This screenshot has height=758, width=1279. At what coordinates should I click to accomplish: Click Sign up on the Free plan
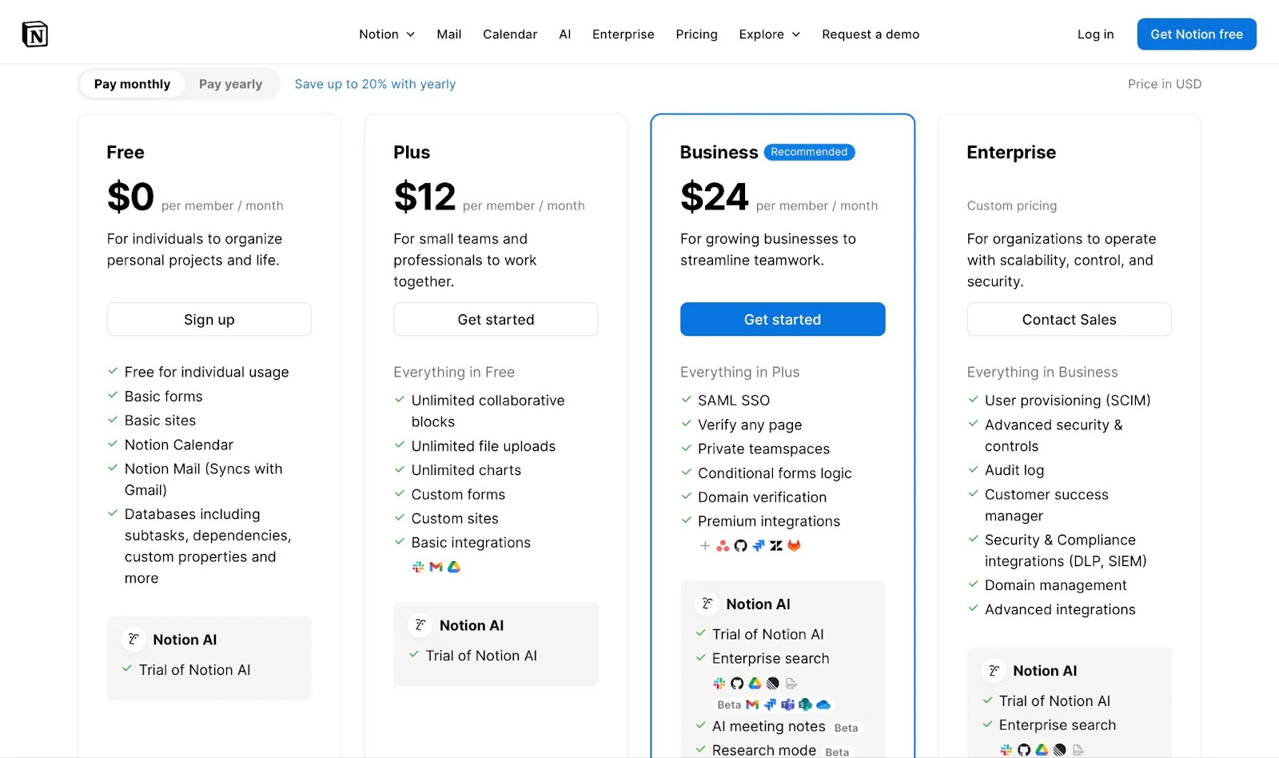209,319
